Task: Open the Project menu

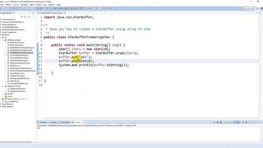Action: (x=39, y=5)
